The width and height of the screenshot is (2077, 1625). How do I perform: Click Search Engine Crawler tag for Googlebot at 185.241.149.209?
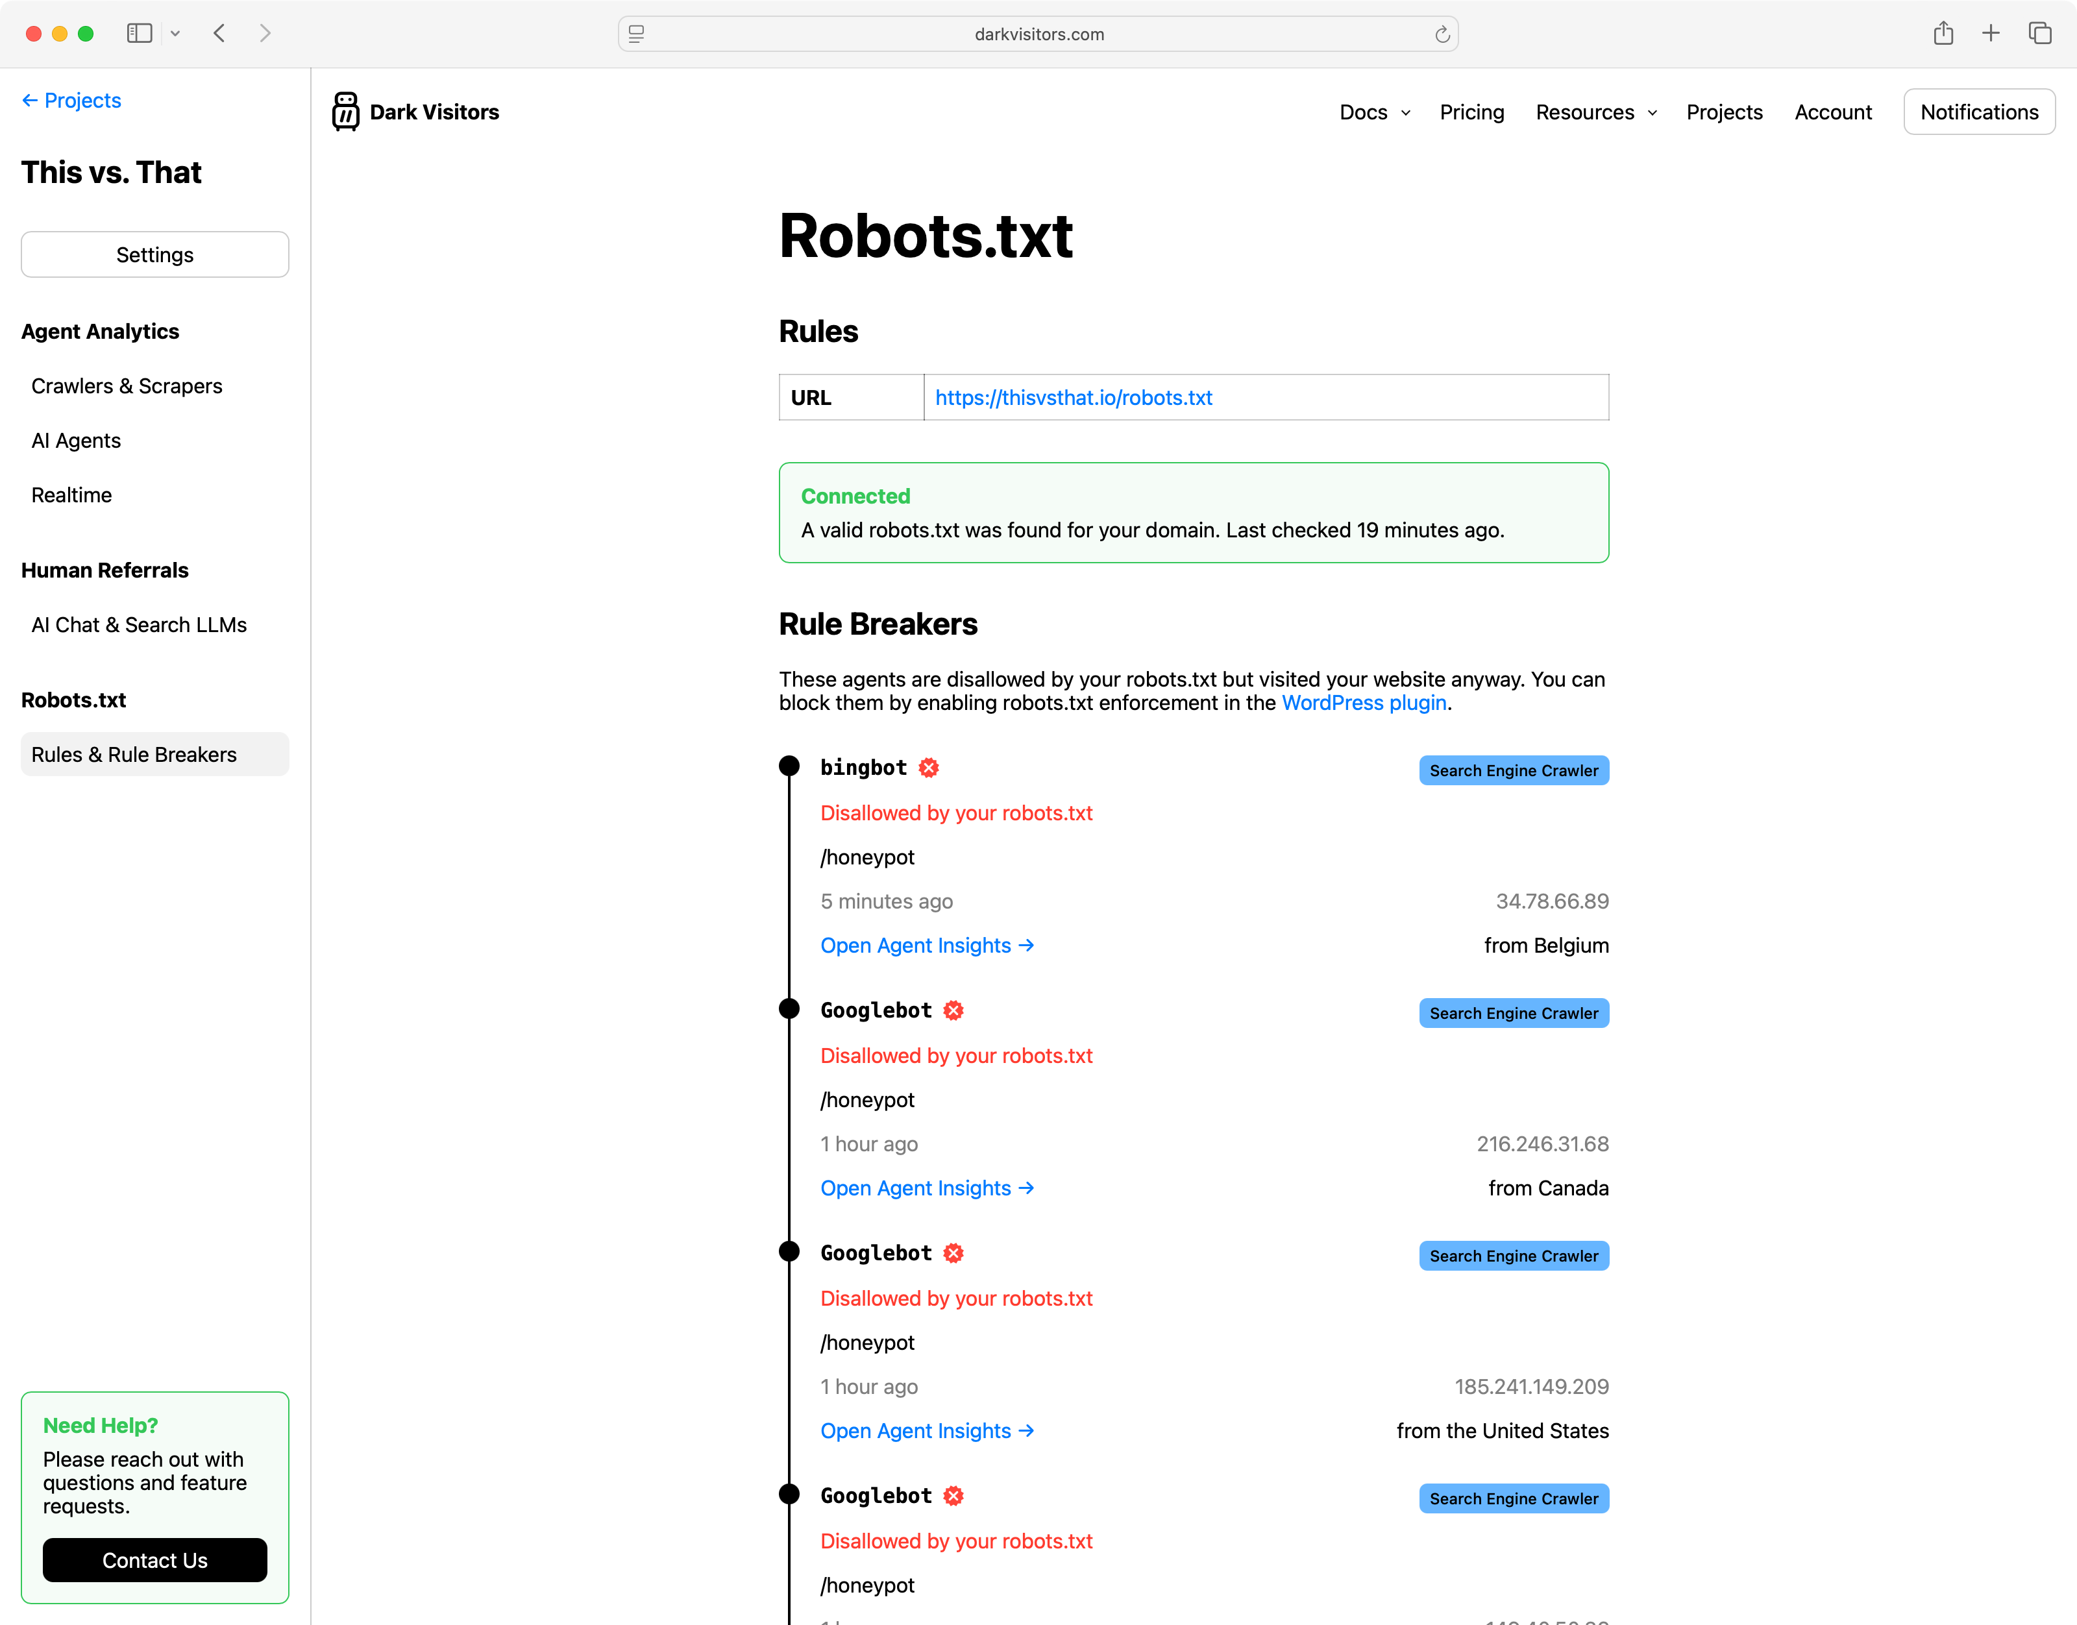click(1513, 1256)
